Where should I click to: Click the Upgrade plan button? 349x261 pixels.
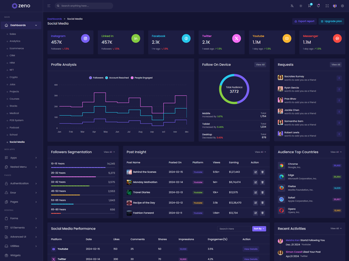tap(331, 21)
